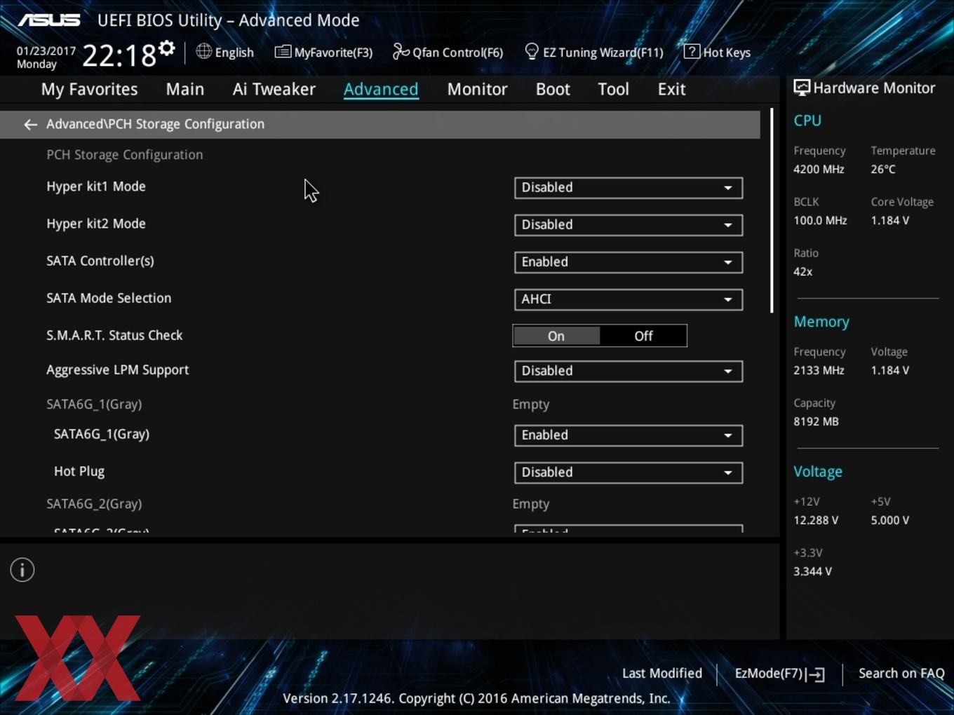954x715 pixels.
Task: Switch to the Monitor tab
Action: click(477, 89)
